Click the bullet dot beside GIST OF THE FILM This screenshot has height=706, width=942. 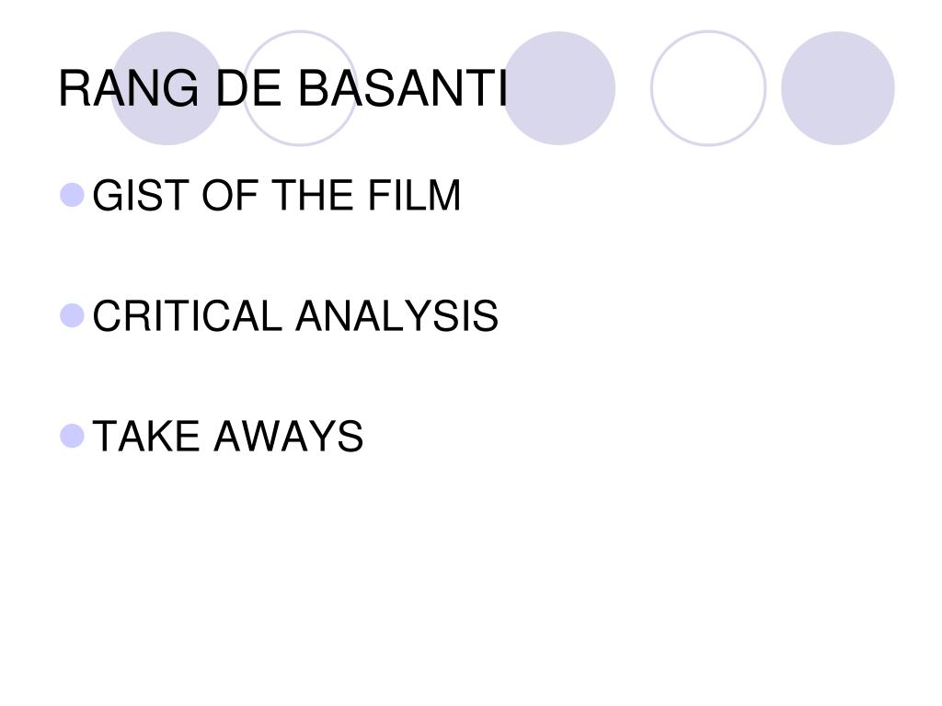(72, 195)
